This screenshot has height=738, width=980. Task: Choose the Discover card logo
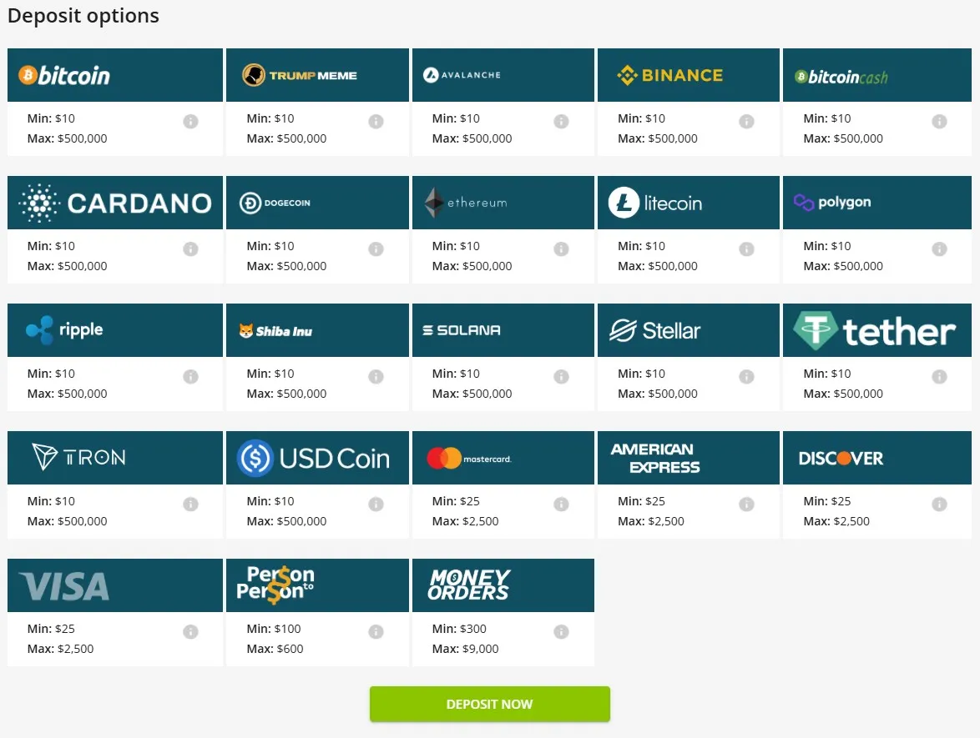[x=841, y=459]
